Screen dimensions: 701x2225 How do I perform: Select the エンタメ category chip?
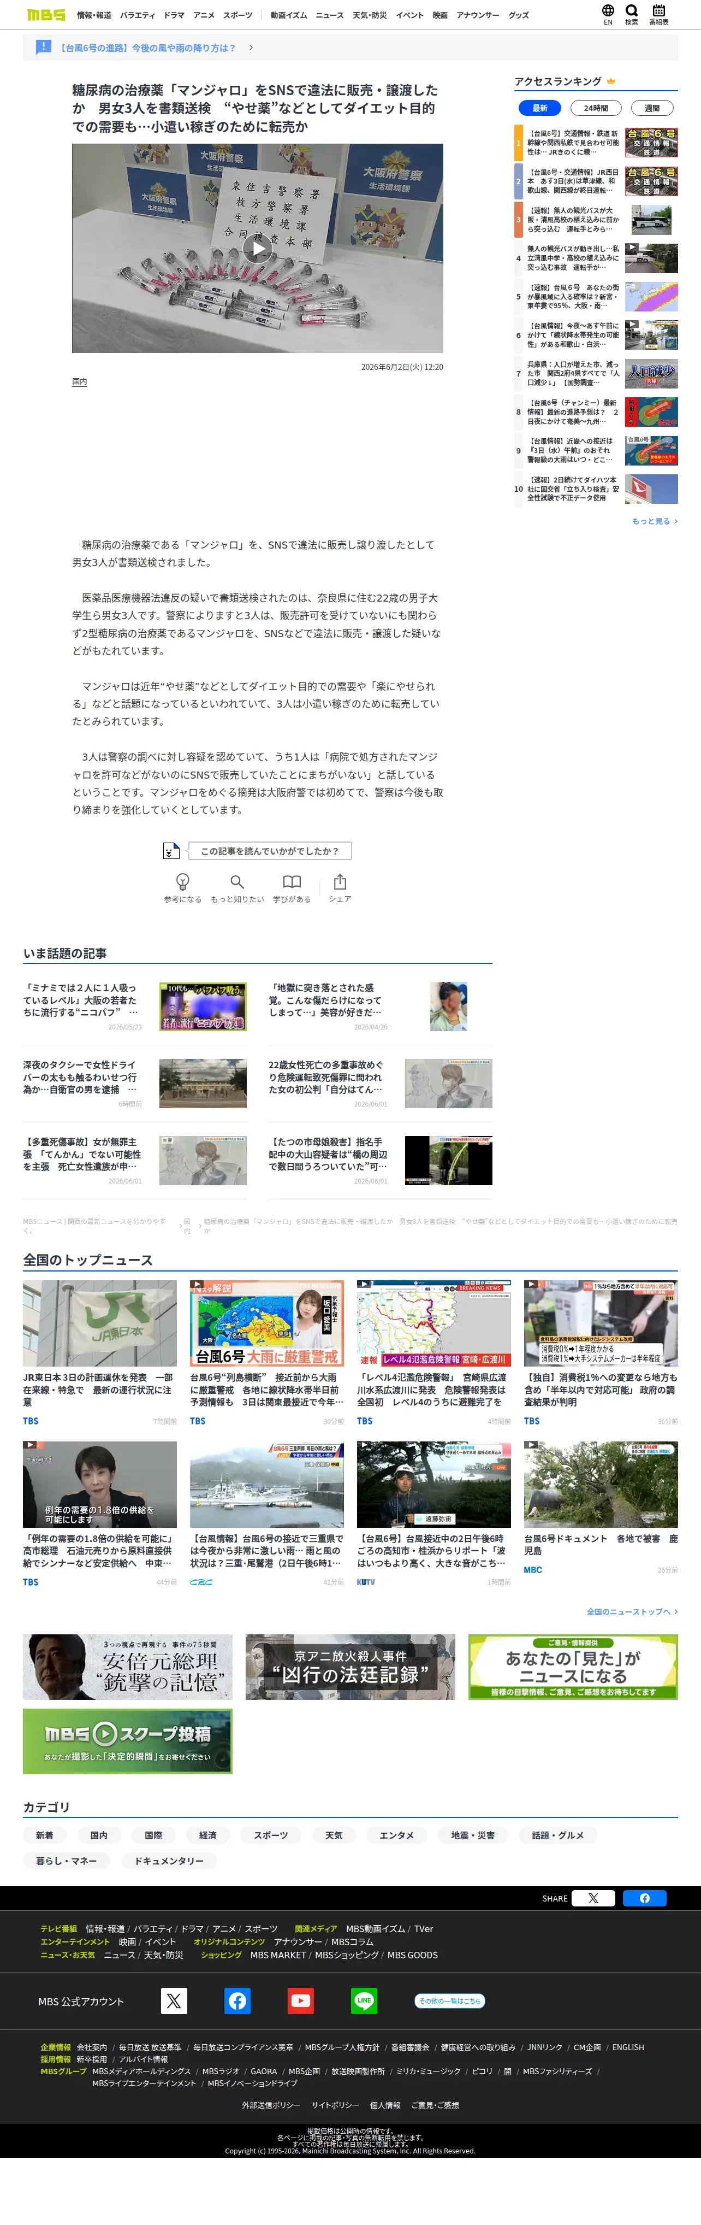point(397,1835)
